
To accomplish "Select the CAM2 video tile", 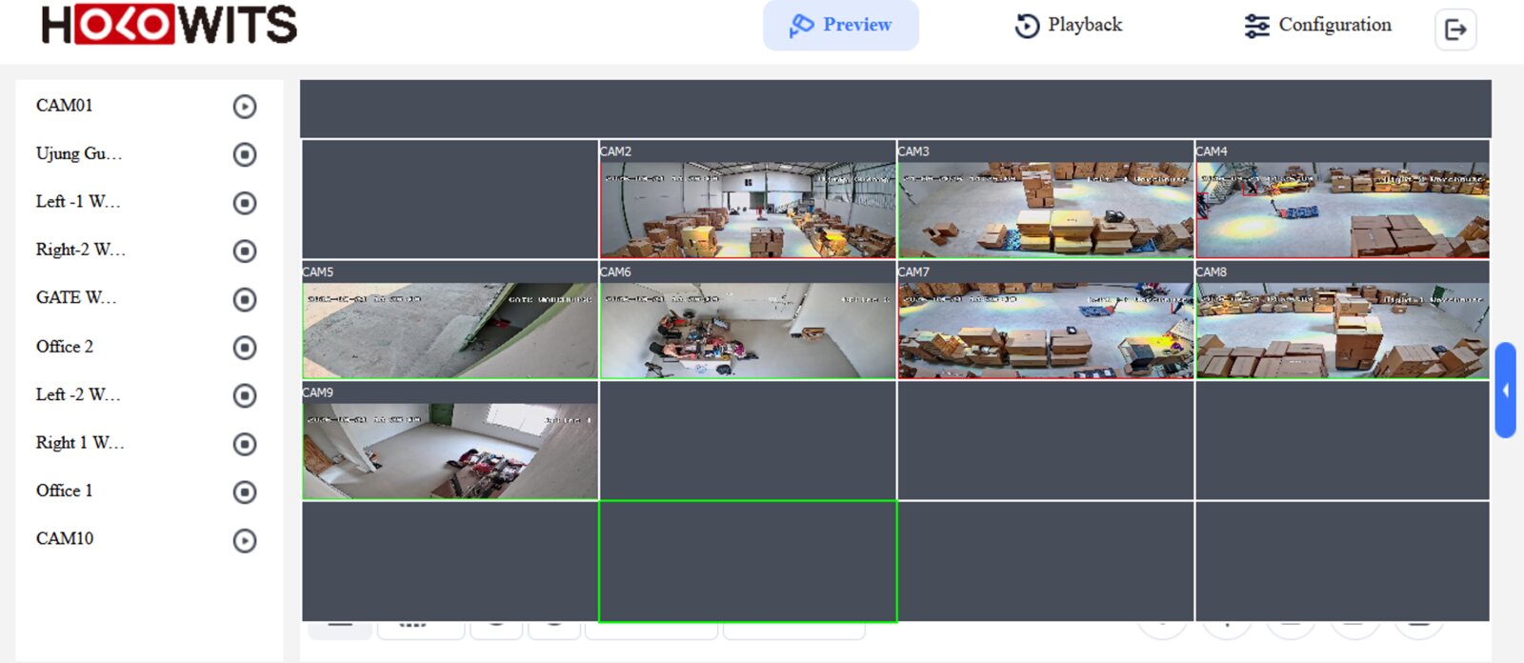I will pyautogui.click(x=748, y=200).
